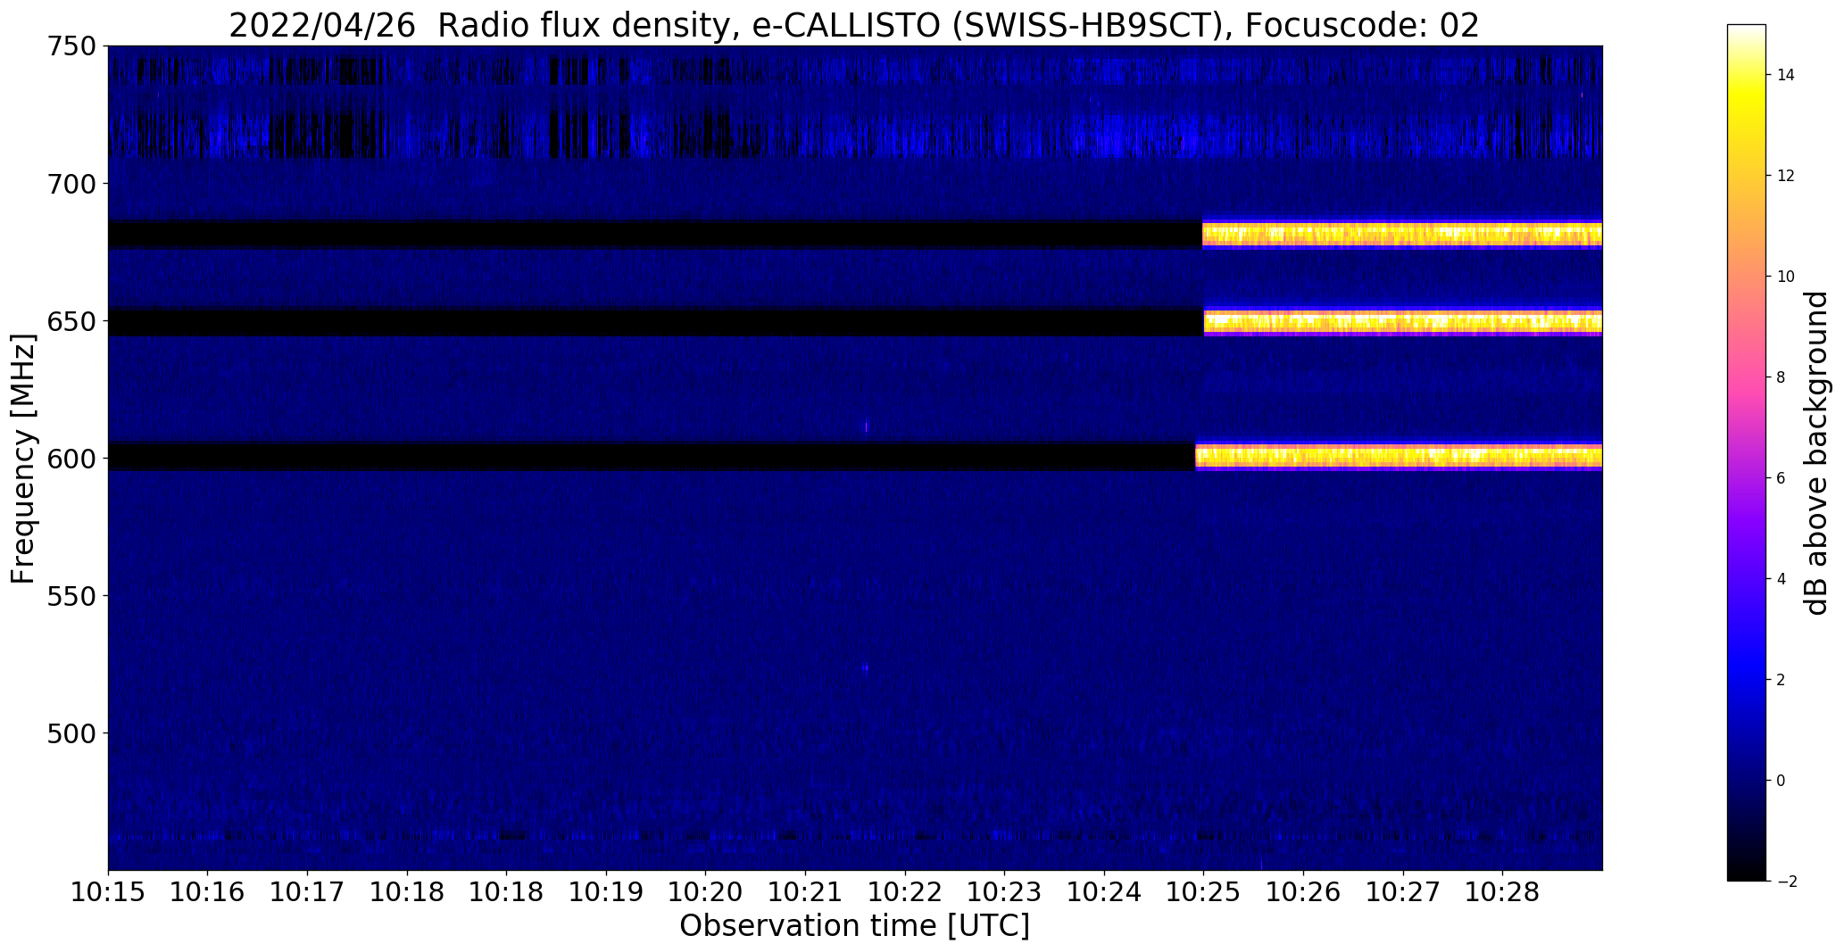1844x952 pixels.
Task: Click the small pink spike above 600 MHz
Action: [867, 427]
